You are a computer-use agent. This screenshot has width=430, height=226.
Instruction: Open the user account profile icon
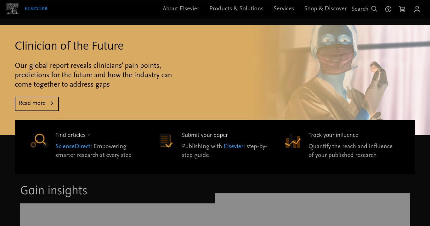[417, 9]
